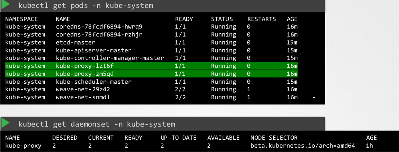The height and width of the screenshot is (152, 399).
Task: Click the kube-proxy daemonset name
Action: pos(23,146)
